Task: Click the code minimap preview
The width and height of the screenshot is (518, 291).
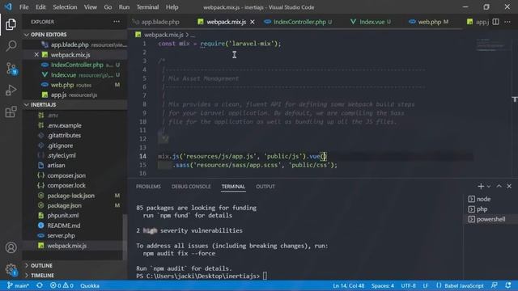Action: (490, 45)
